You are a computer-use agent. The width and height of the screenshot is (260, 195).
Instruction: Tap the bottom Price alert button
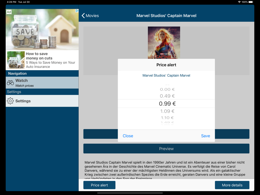99,185
